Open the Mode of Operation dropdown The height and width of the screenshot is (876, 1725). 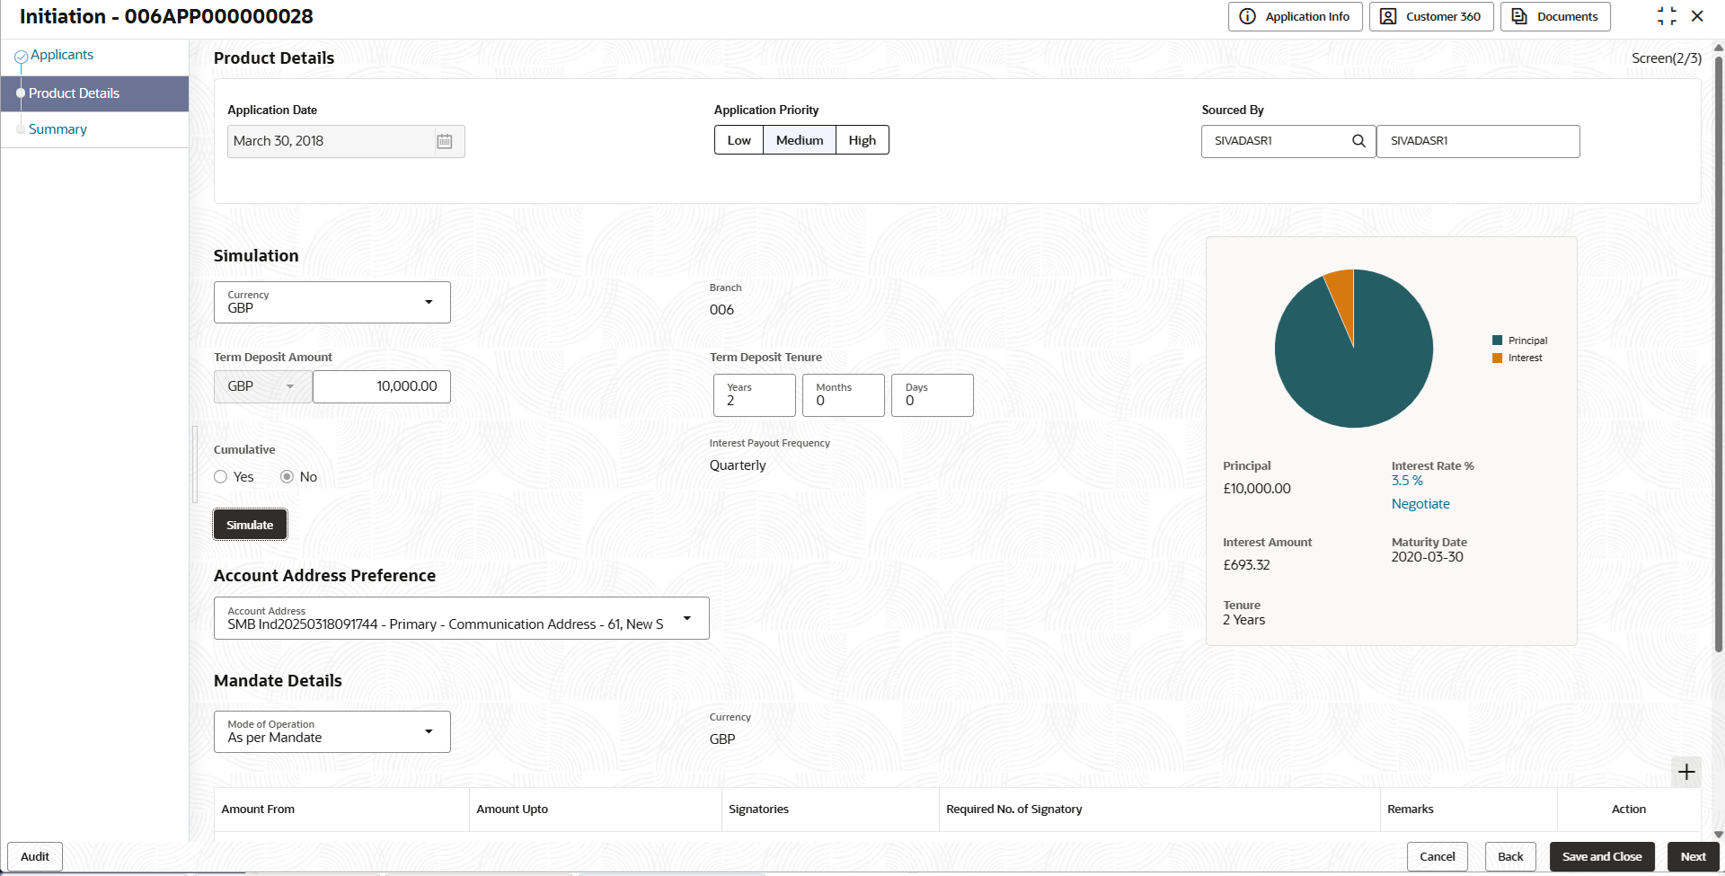[332, 731]
